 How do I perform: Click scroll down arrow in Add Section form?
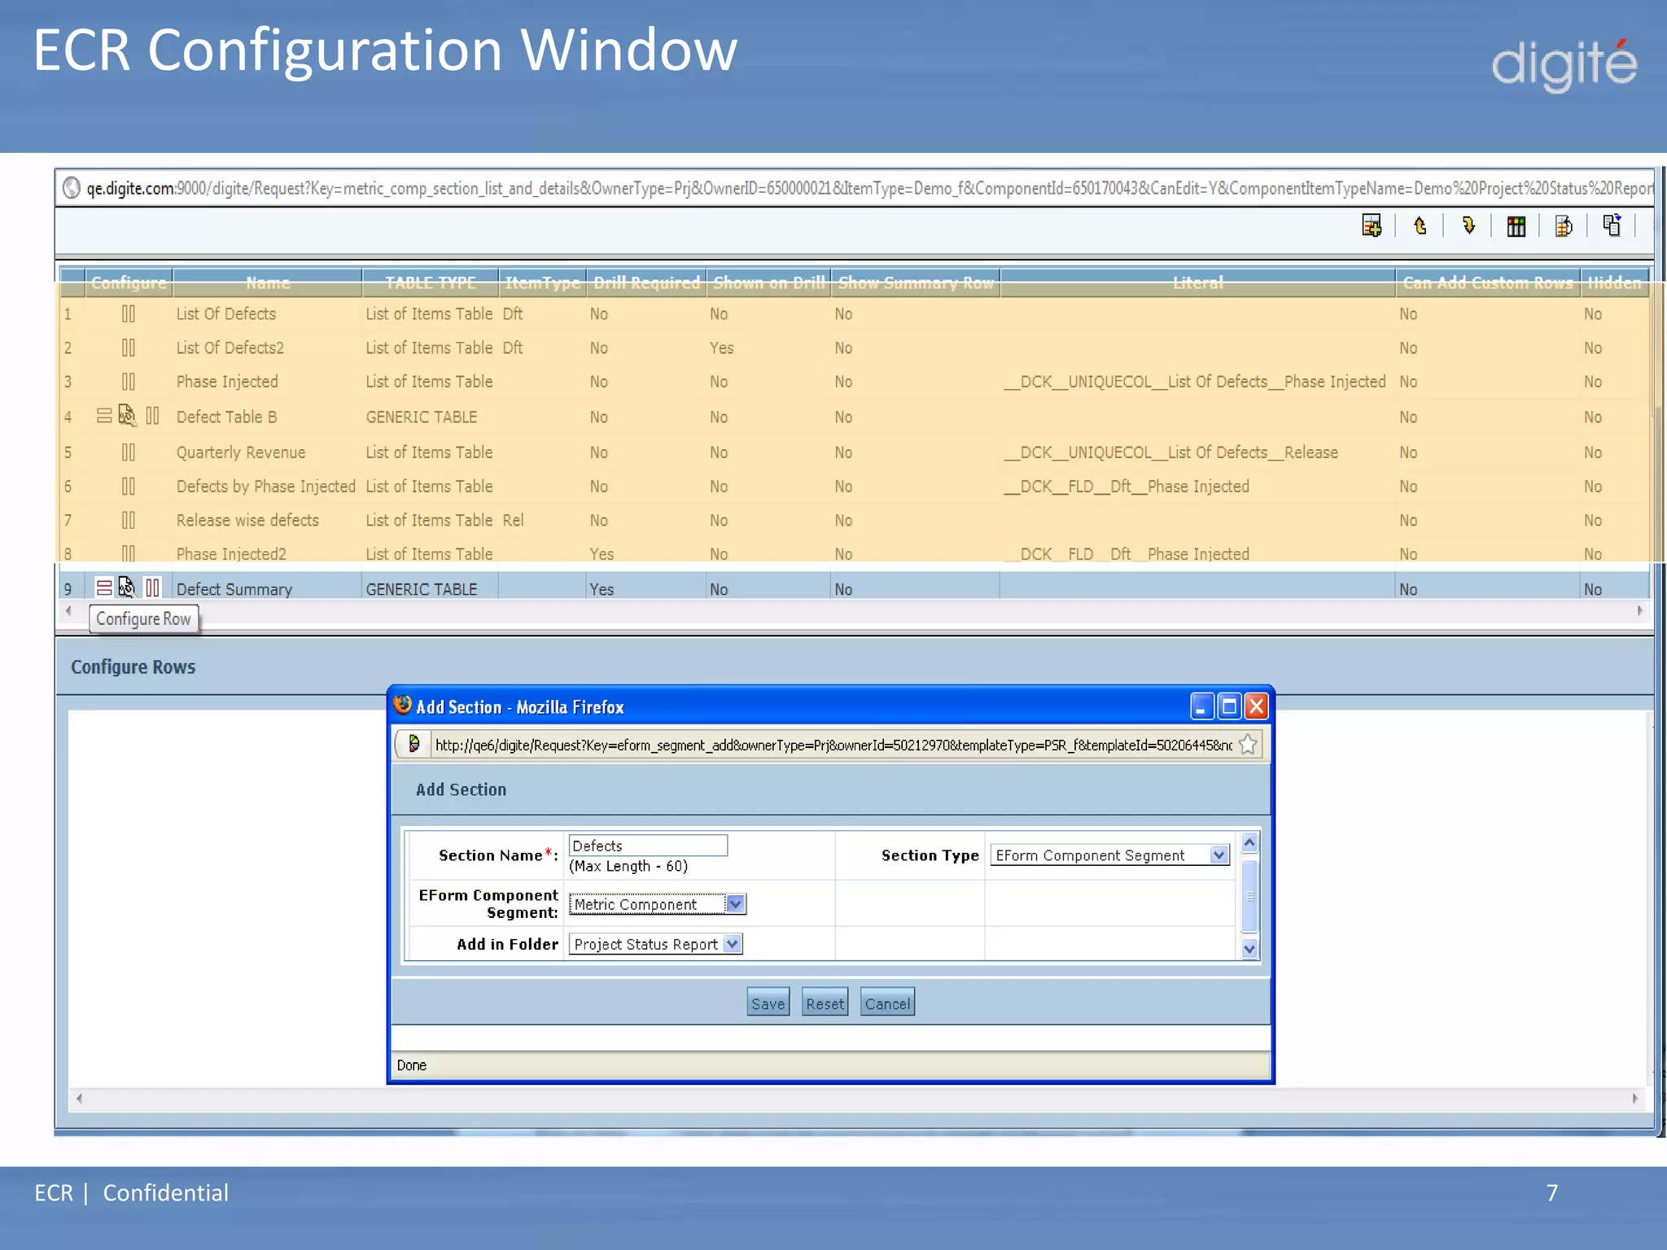[x=1249, y=948]
